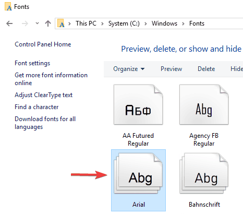This screenshot has width=243, height=214.
Task: Select AA Futured Regular font thumbnail
Action: pos(138,104)
